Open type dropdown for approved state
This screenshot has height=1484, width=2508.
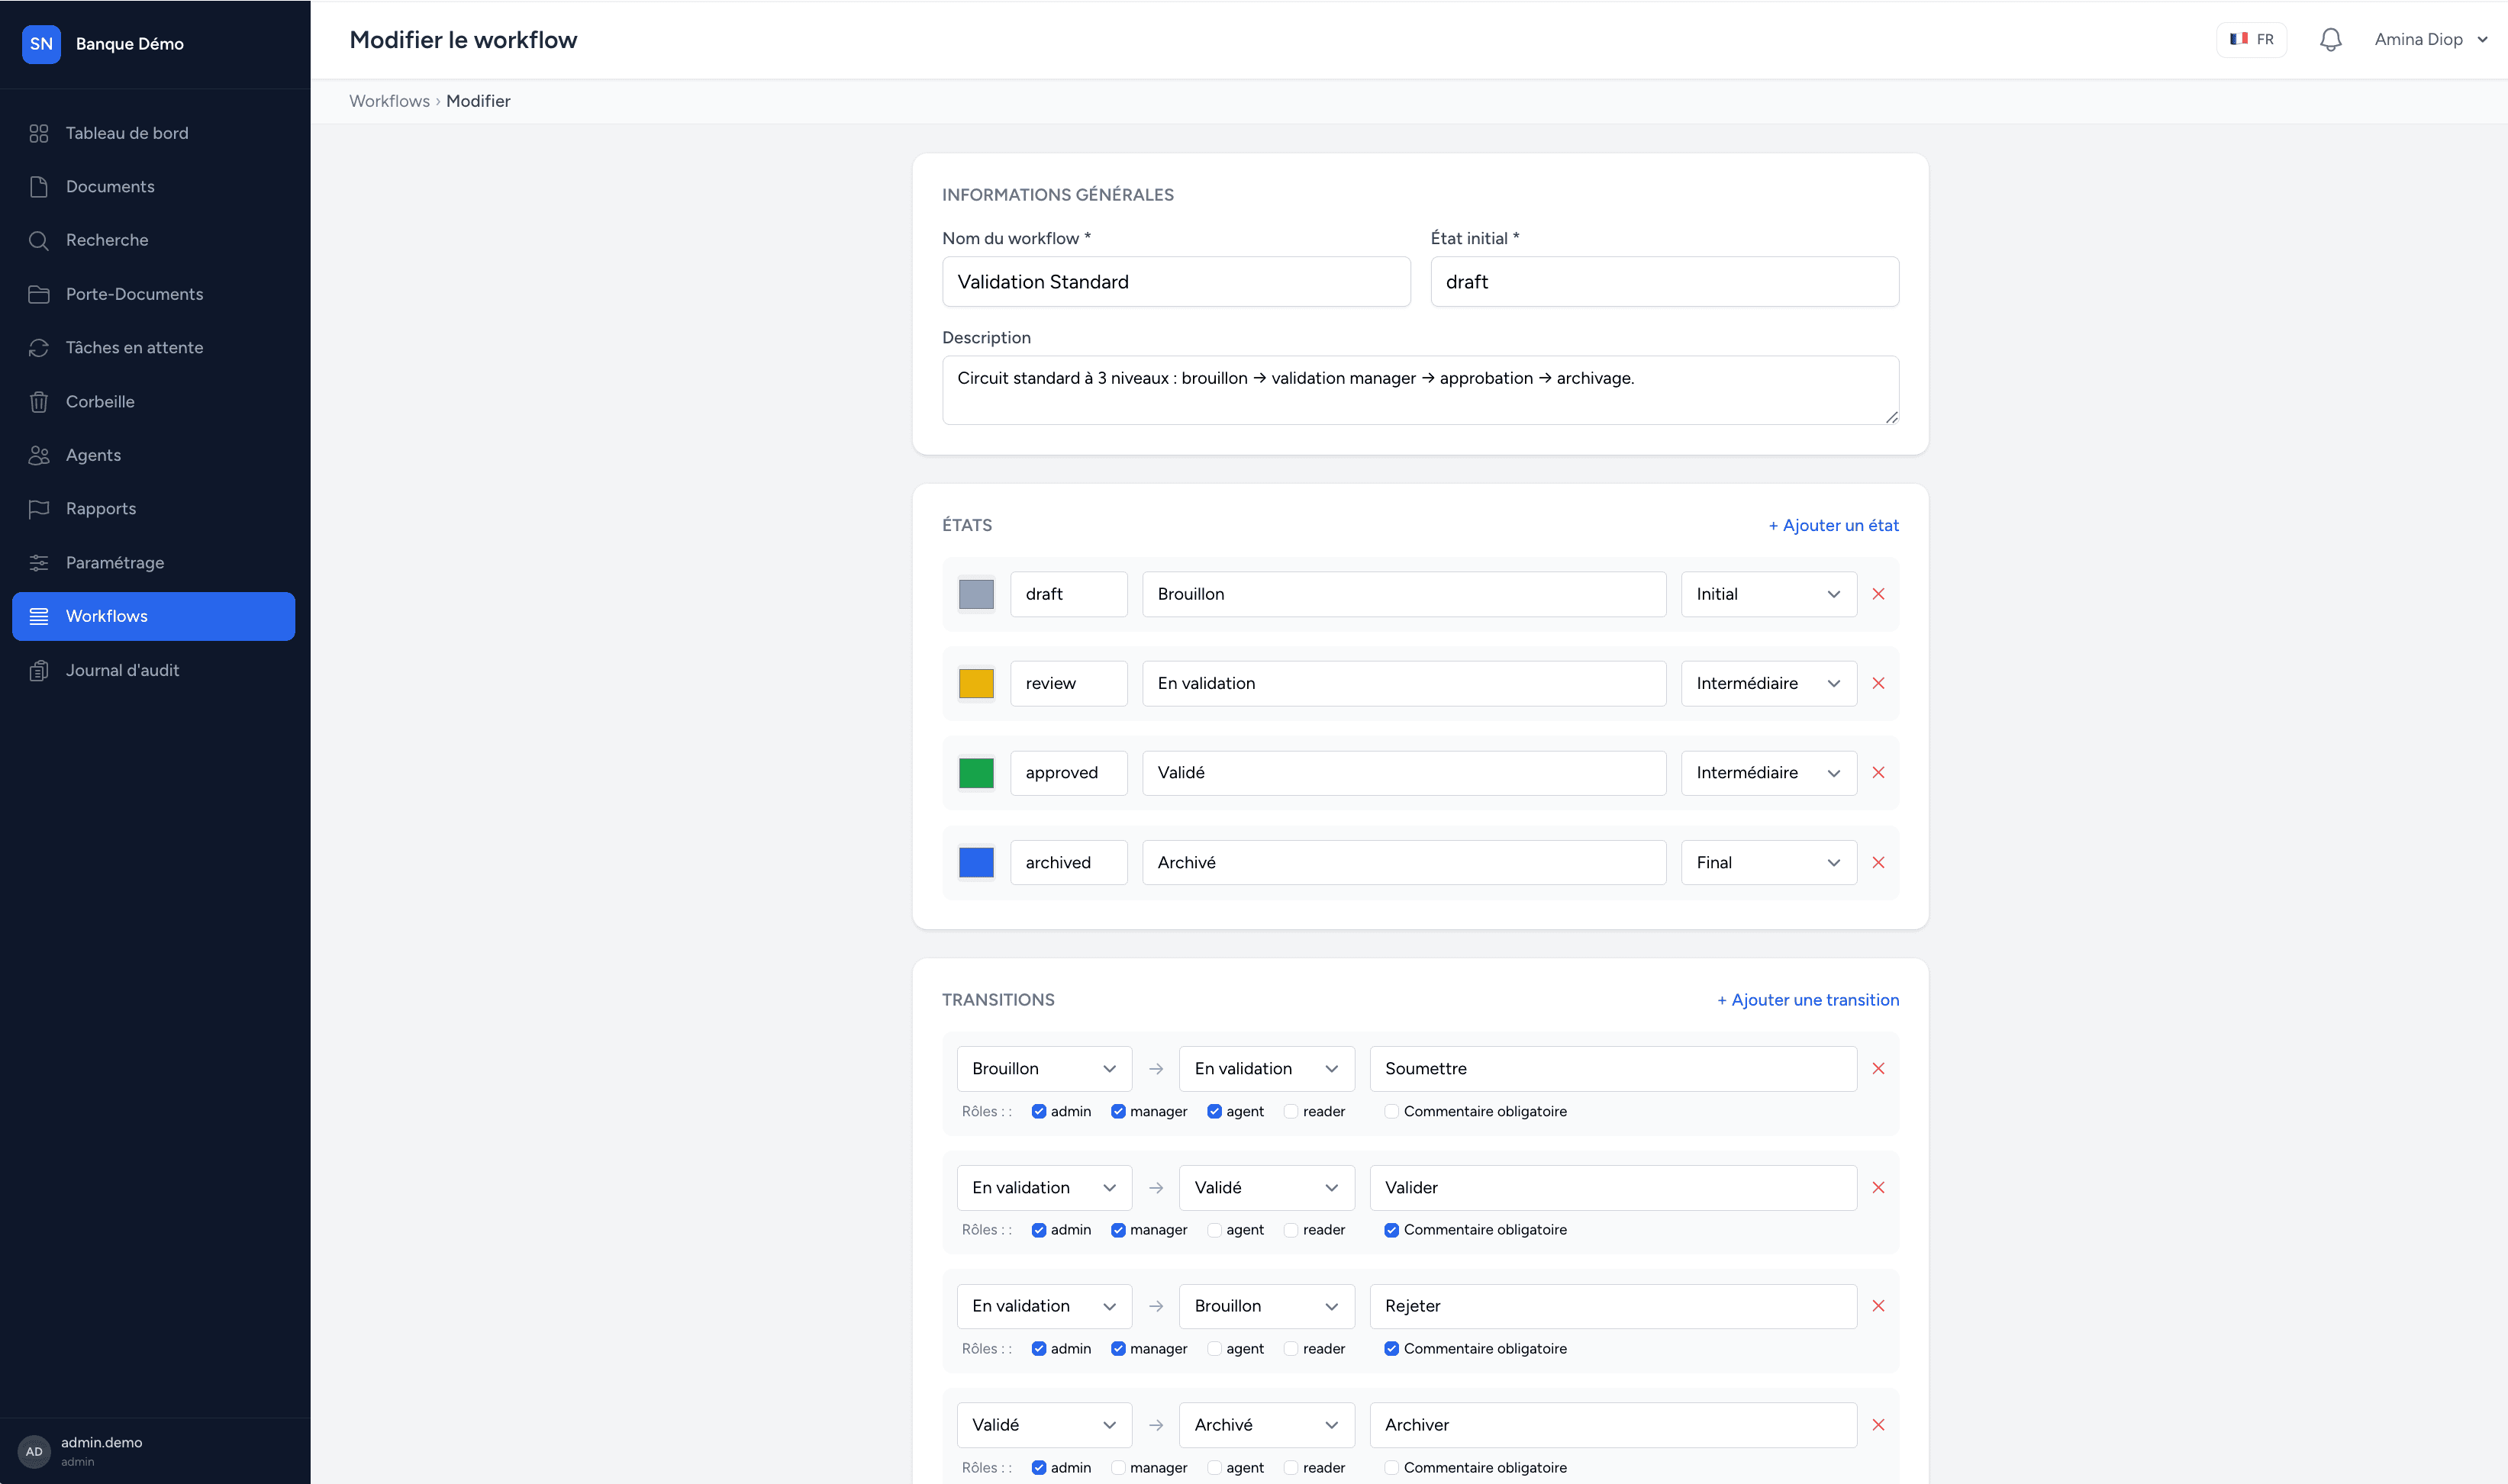coord(1768,773)
